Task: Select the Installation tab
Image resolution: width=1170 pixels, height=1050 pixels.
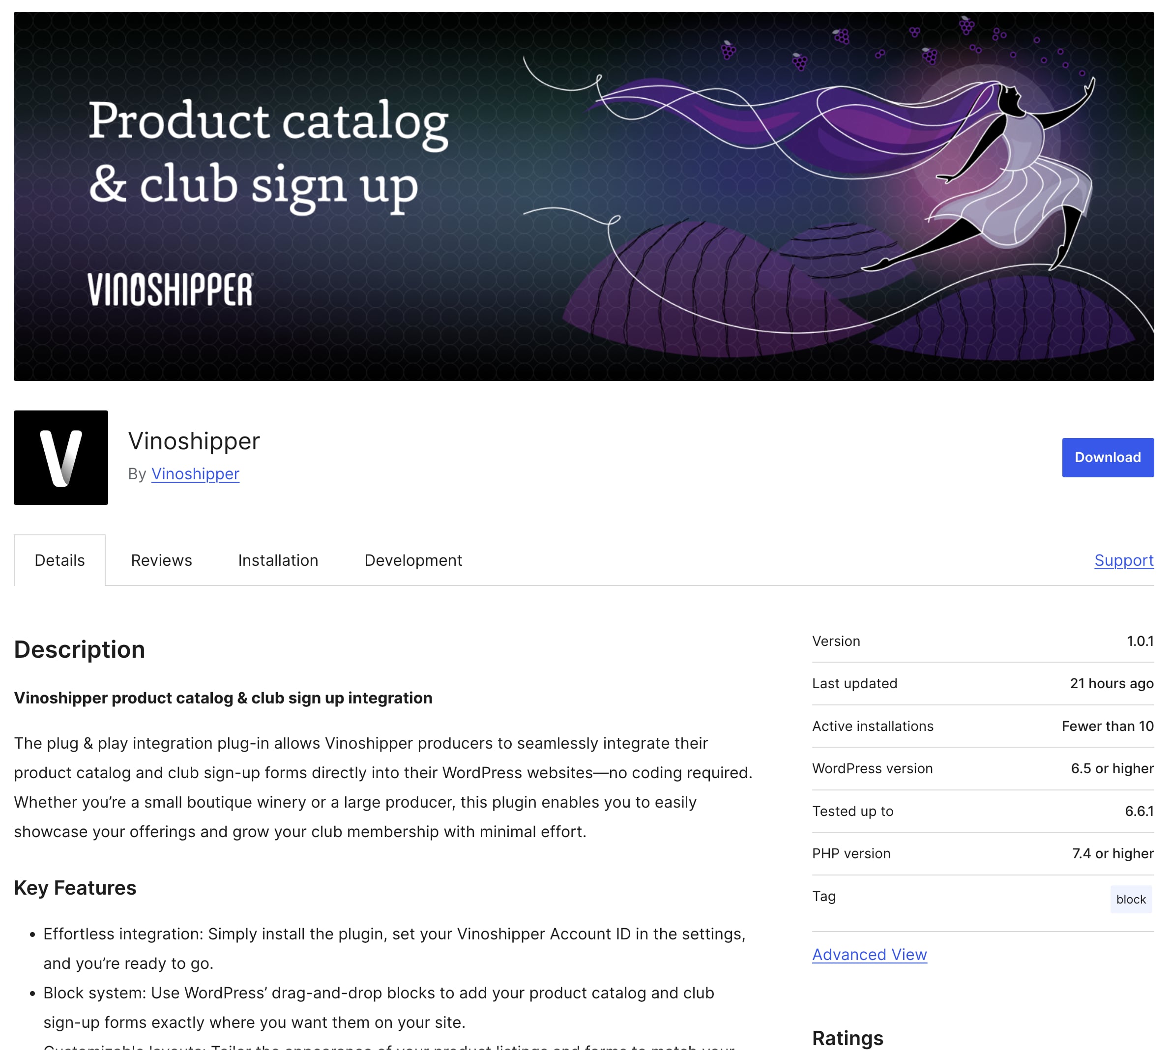Action: (x=278, y=558)
